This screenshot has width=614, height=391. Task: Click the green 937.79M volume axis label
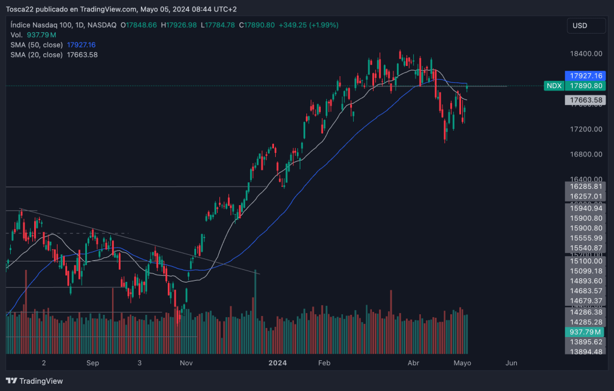(585, 332)
